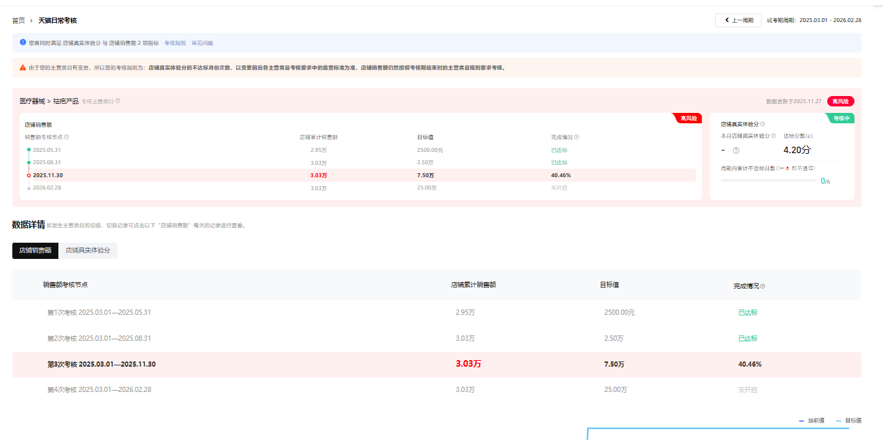Navigate to 首页 in breadcrumb

pyautogui.click(x=18, y=21)
